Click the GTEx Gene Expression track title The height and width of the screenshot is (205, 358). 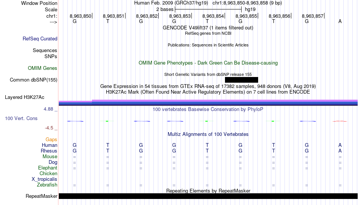coord(208,86)
